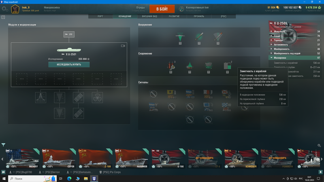
Task: Select the НАХИМОВ ship in carousel
Action: (x=132, y=158)
